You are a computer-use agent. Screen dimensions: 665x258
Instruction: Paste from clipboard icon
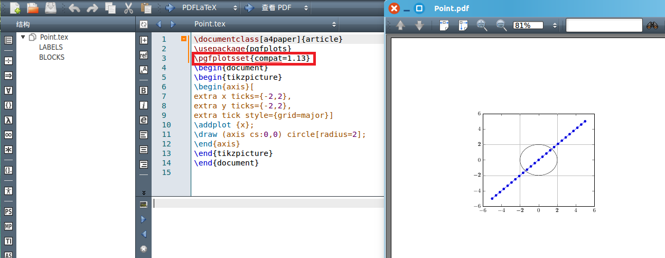click(146, 8)
